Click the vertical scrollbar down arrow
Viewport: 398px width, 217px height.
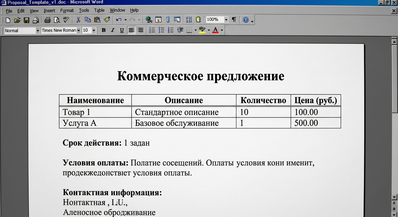[394, 198]
